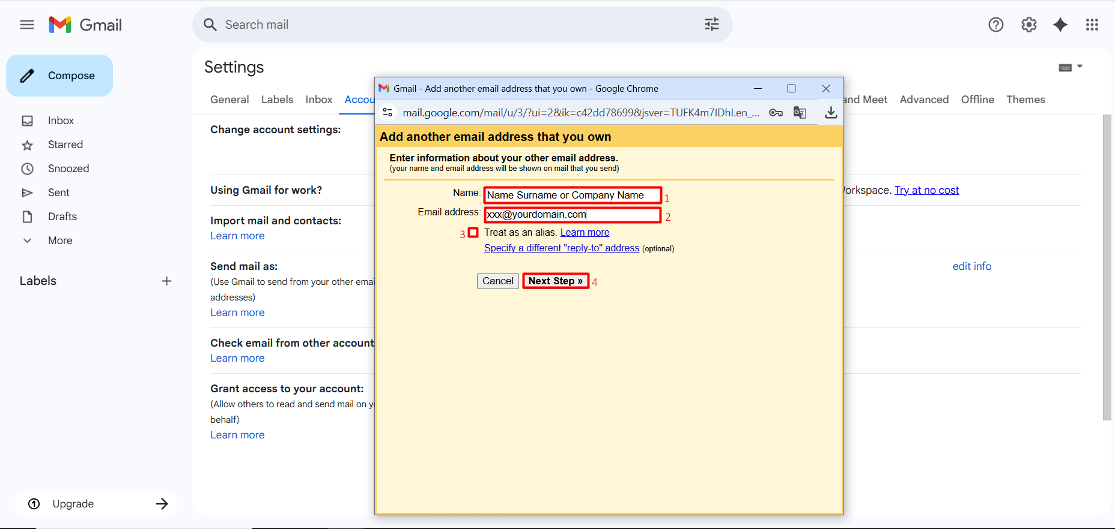Viewport: 1115px width, 529px height.
Task: Close the Add another email address popup
Action: pos(826,88)
